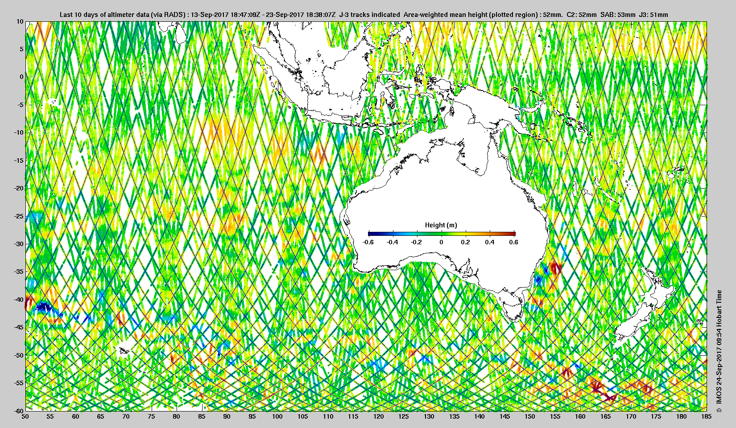The width and height of the screenshot is (736, 428).
Task: Click longitude axis label 75
Action: (x=152, y=416)
